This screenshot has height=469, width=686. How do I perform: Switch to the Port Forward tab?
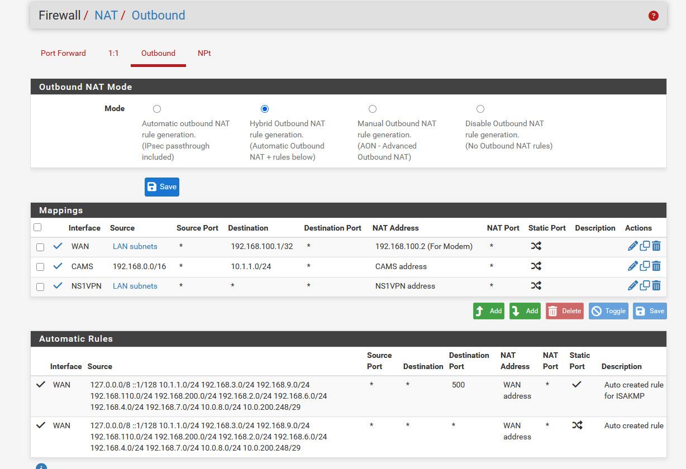pos(63,53)
